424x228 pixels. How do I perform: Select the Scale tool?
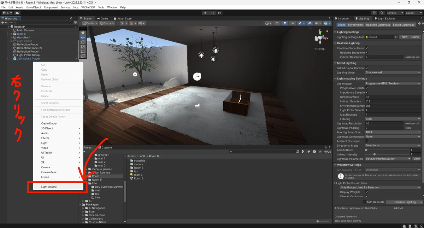(83, 46)
